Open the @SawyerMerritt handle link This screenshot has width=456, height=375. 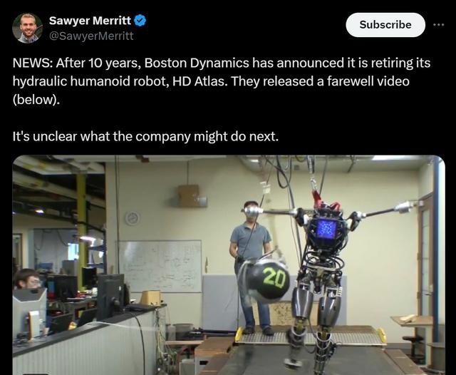pos(91,36)
